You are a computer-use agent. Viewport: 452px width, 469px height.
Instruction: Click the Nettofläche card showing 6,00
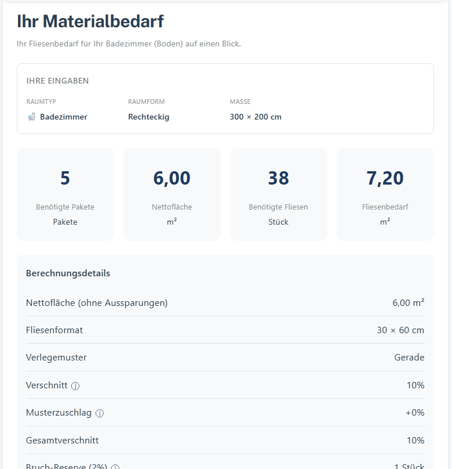(x=172, y=194)
